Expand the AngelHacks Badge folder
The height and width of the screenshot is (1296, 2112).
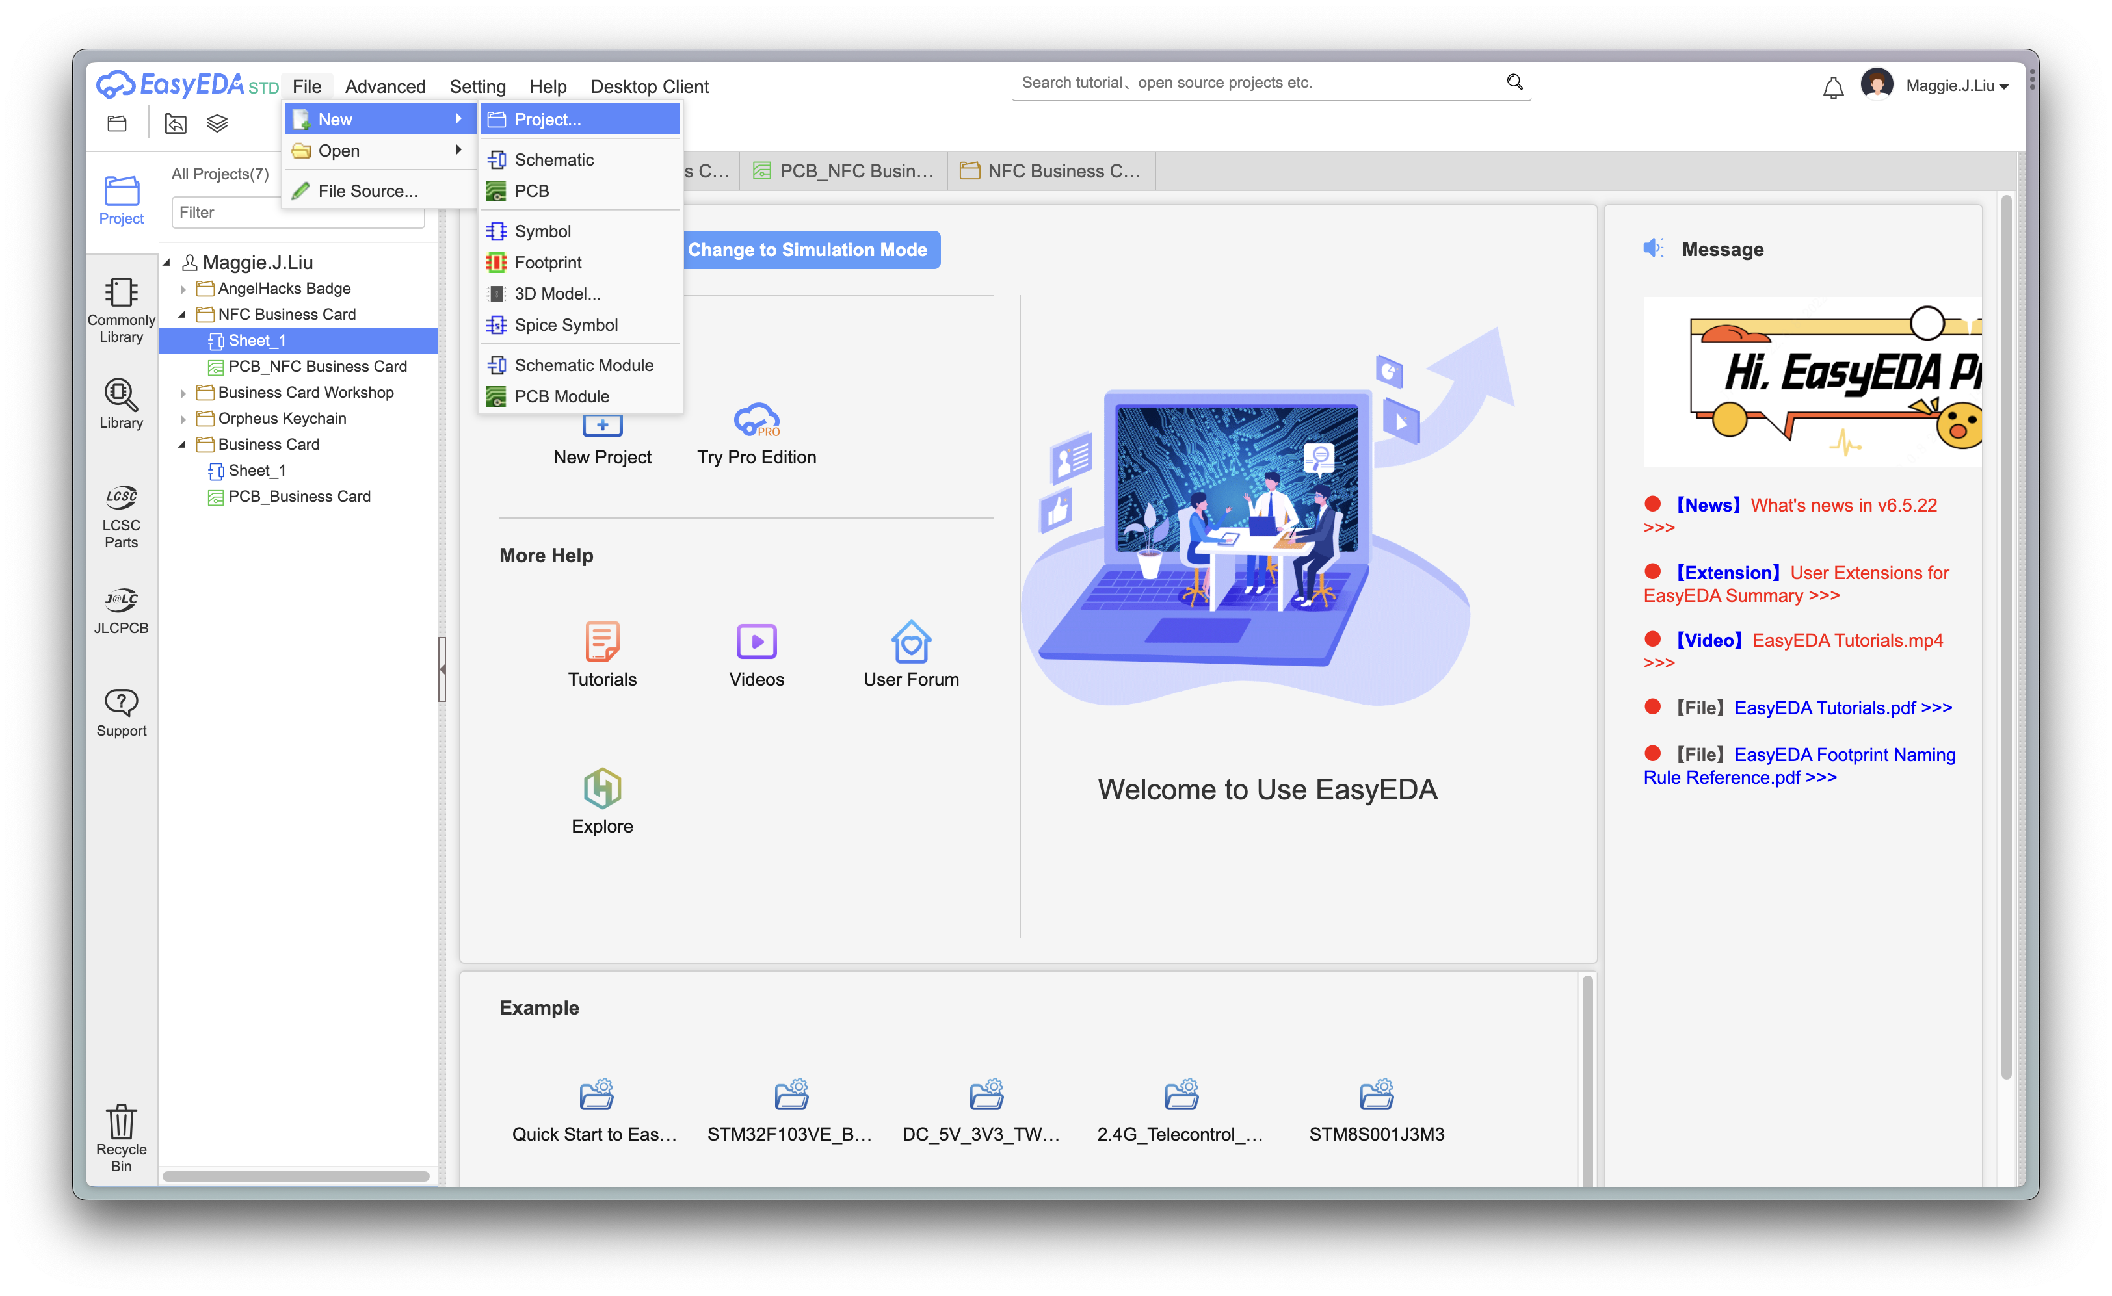click(x=183, y=289)
